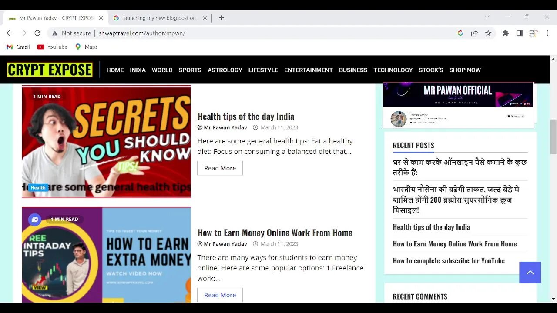Click Read More for Earn Money Online post
This screenshot has width=557, height=313.
(220, 295)
